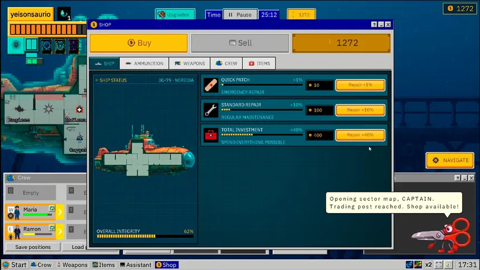Open the SHIP shop tab
The width and height of the screenshot is (480, 270).
pos(105,64)
